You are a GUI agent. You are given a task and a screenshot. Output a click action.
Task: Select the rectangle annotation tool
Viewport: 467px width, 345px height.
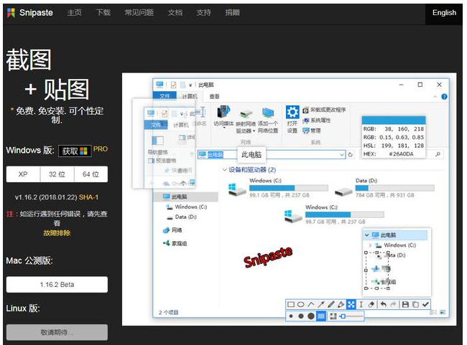(291, 304)
